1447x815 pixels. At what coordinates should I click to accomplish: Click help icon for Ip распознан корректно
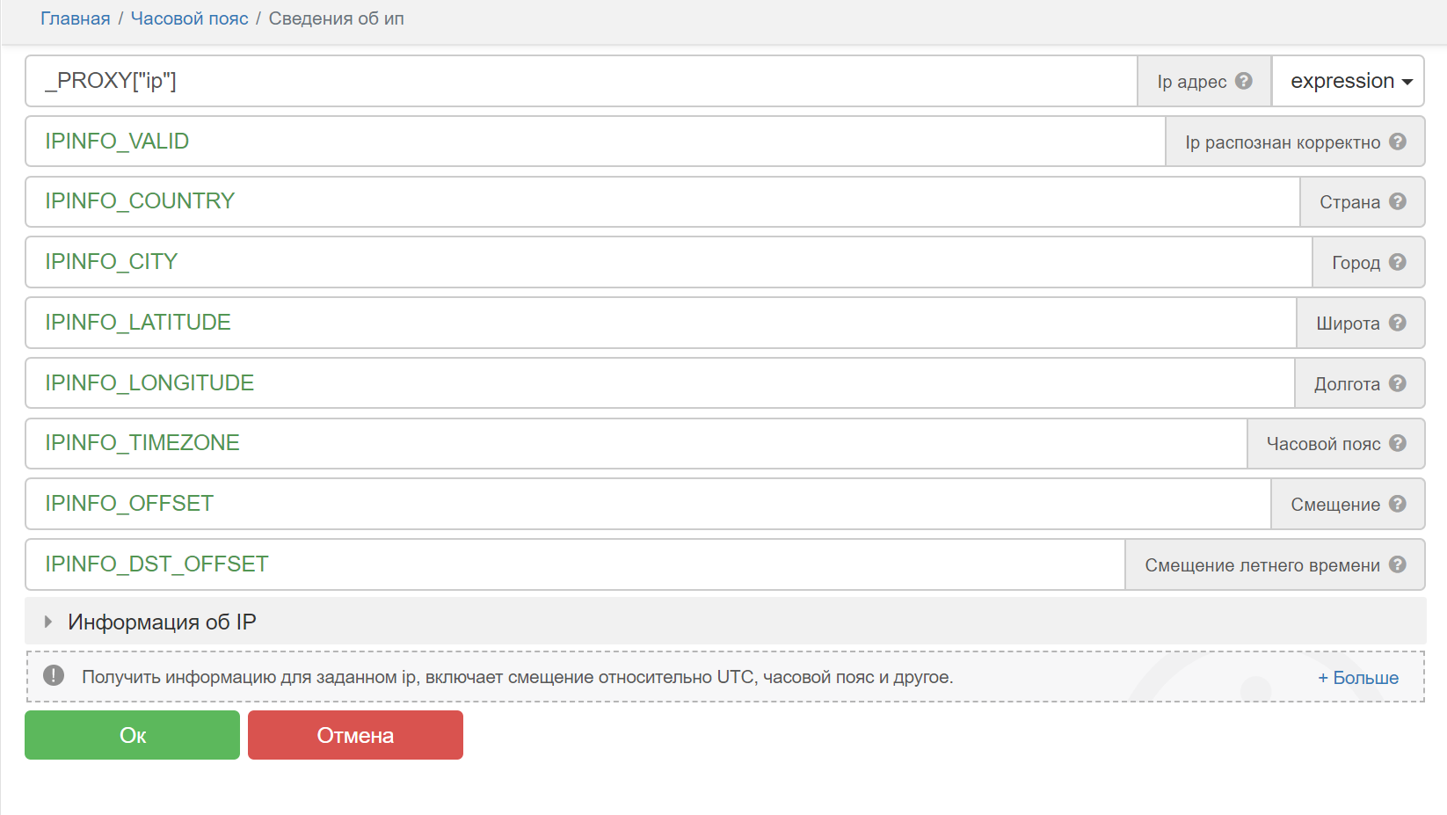[x=1398, y=142]
